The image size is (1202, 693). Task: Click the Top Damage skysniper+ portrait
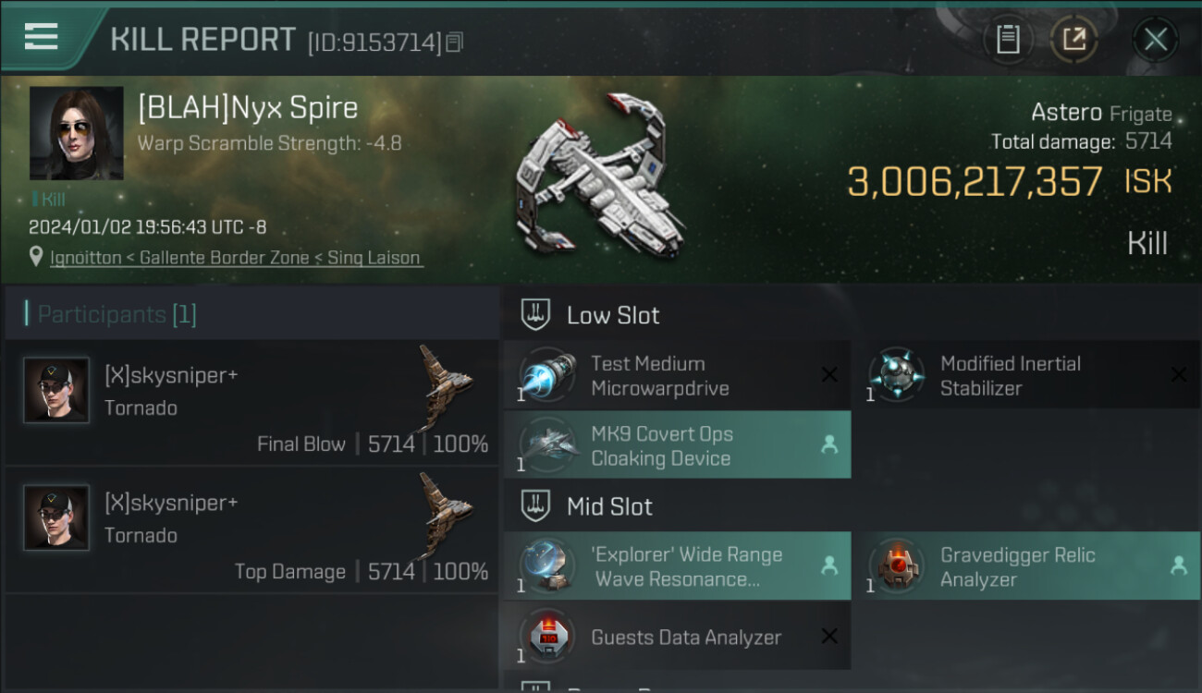click(x=56, y=518)
